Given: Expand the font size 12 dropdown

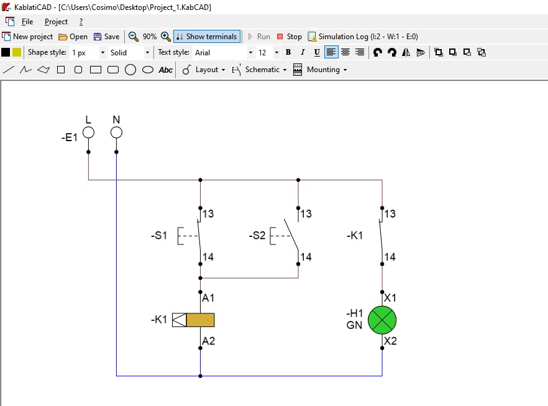Looking at the screenshot, I should point(277,53).
